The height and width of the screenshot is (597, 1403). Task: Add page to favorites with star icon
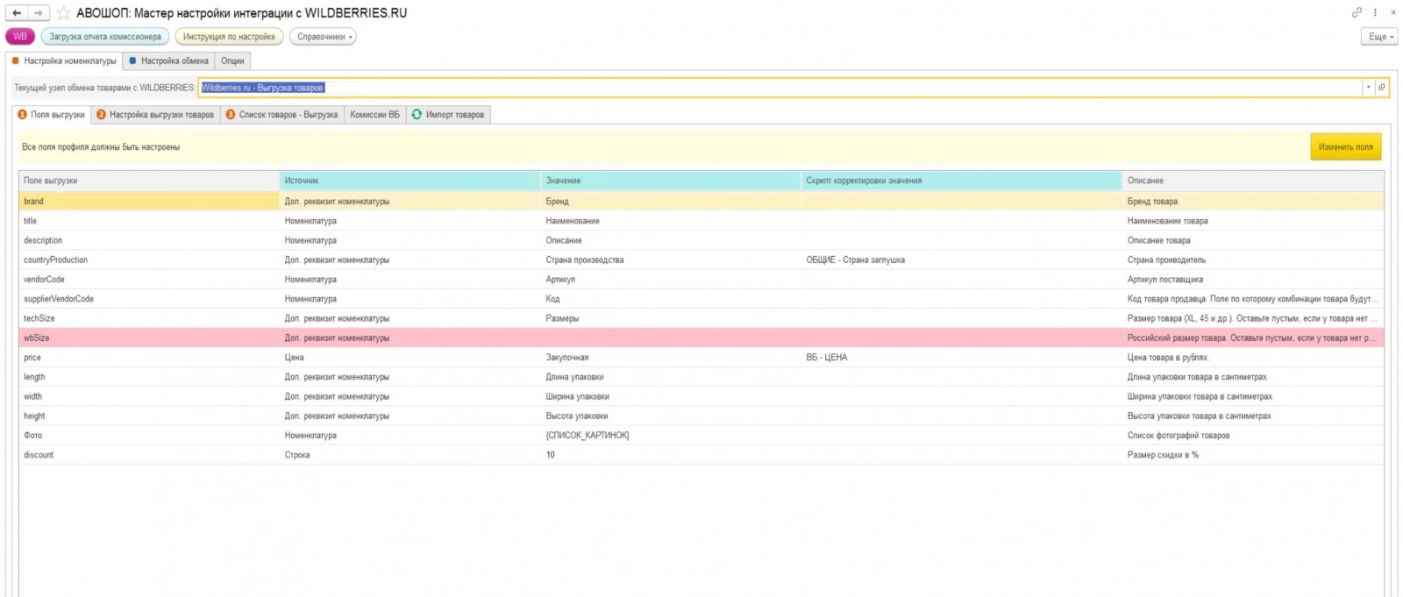click(x=63, y=13)
